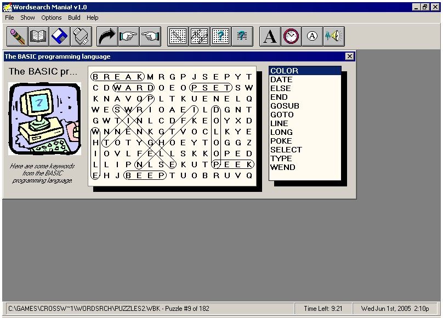Click the printer icon in the toolbar

81,37
